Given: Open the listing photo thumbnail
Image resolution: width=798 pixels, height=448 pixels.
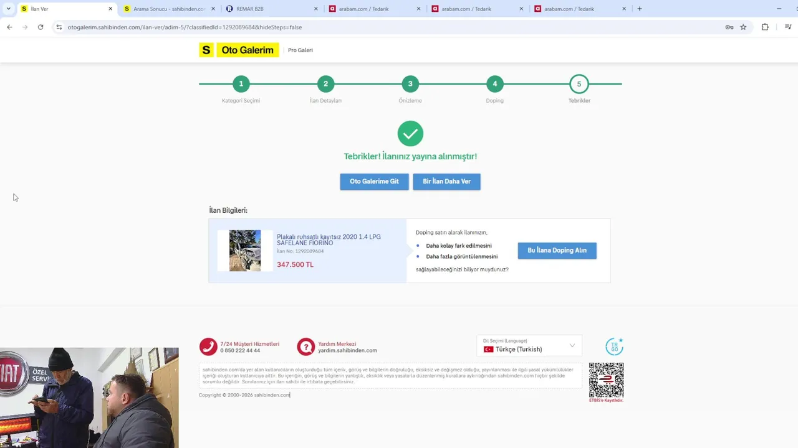Looking at the screenshot, I should pyautogui.click(x=245, y=251).
